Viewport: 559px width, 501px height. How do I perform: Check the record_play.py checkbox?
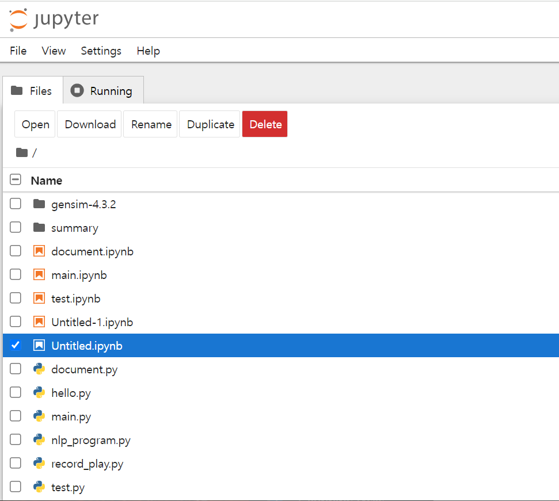(x=16, y=463)
